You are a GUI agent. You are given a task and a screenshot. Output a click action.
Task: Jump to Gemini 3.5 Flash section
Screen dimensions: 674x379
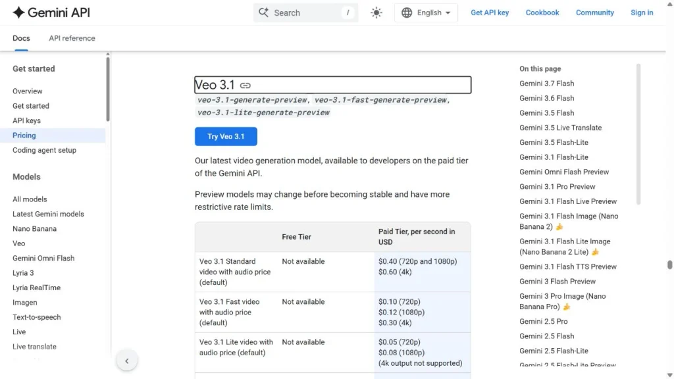(x=546, y=113)
